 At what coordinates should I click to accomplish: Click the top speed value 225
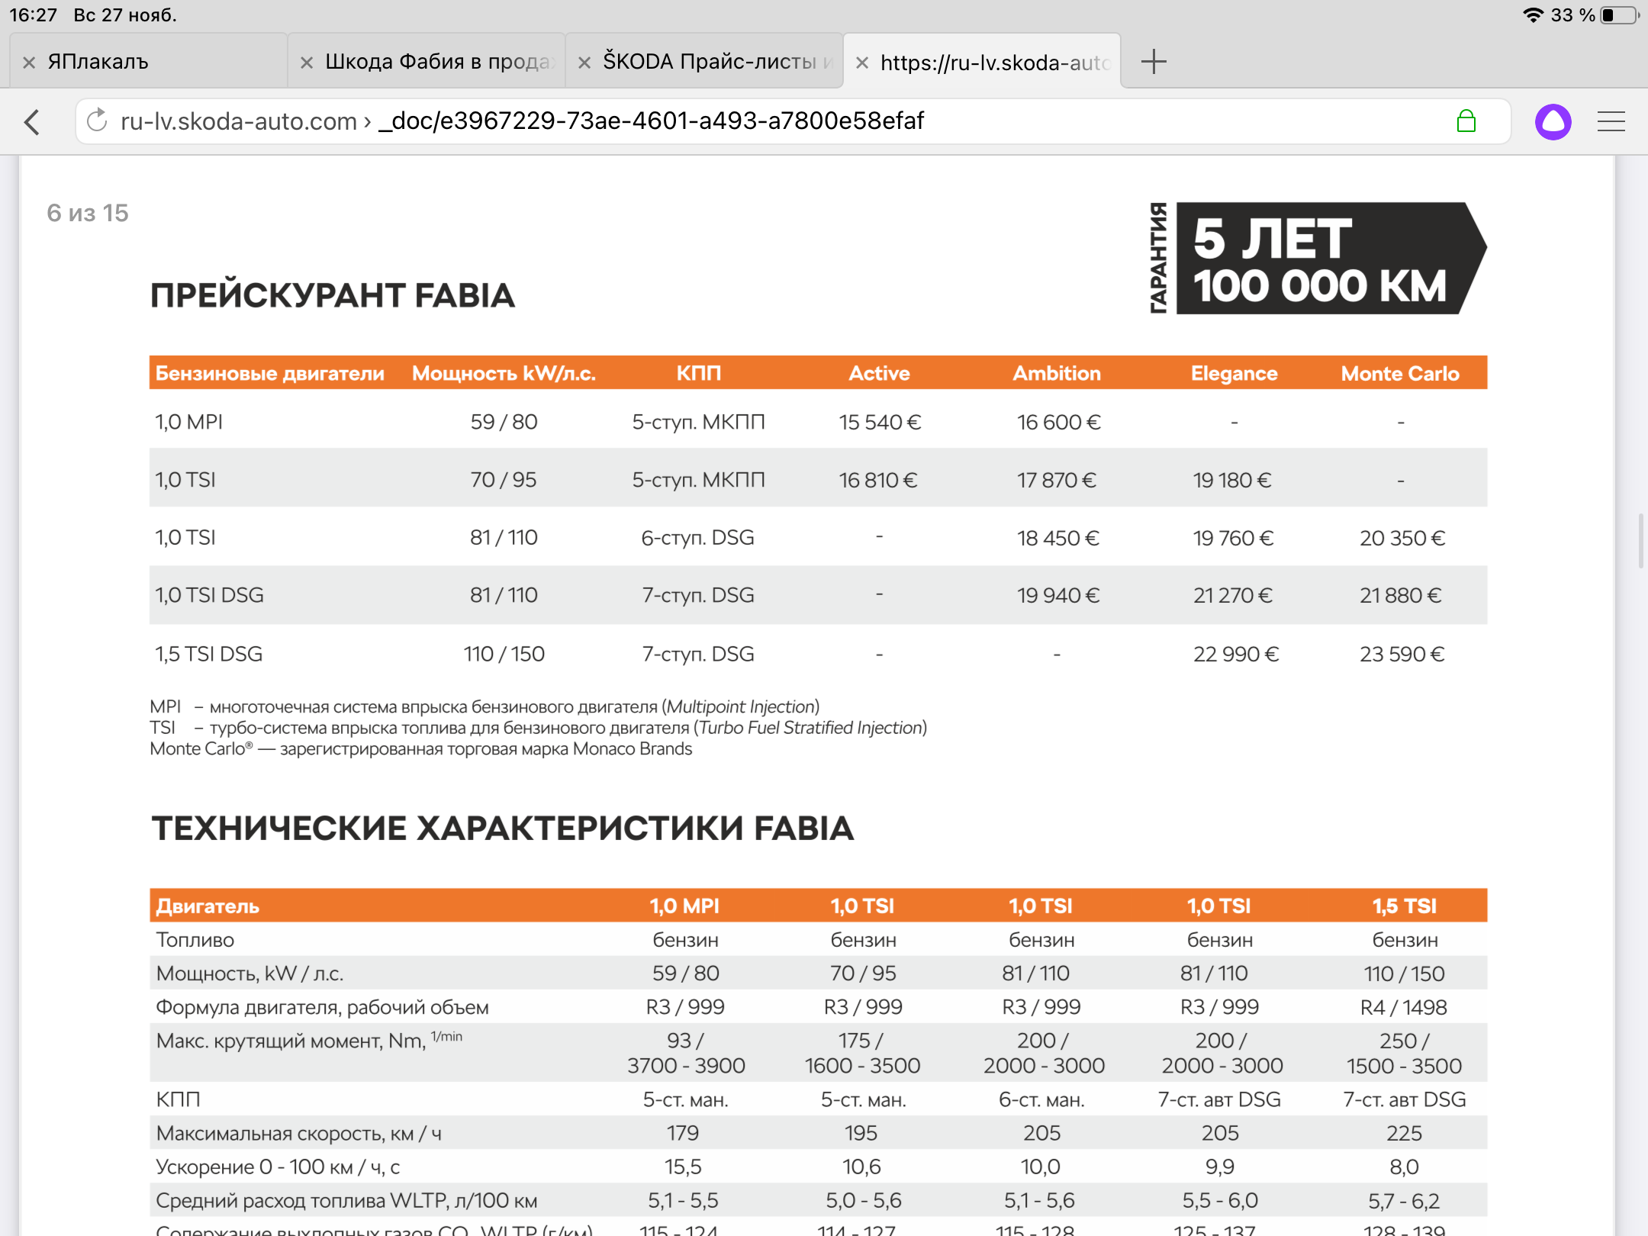coord(1405,1133)
